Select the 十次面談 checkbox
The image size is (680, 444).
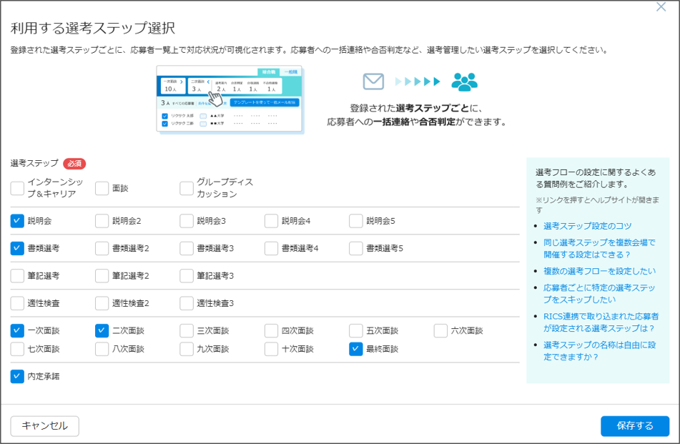click(x=271, y=349)
